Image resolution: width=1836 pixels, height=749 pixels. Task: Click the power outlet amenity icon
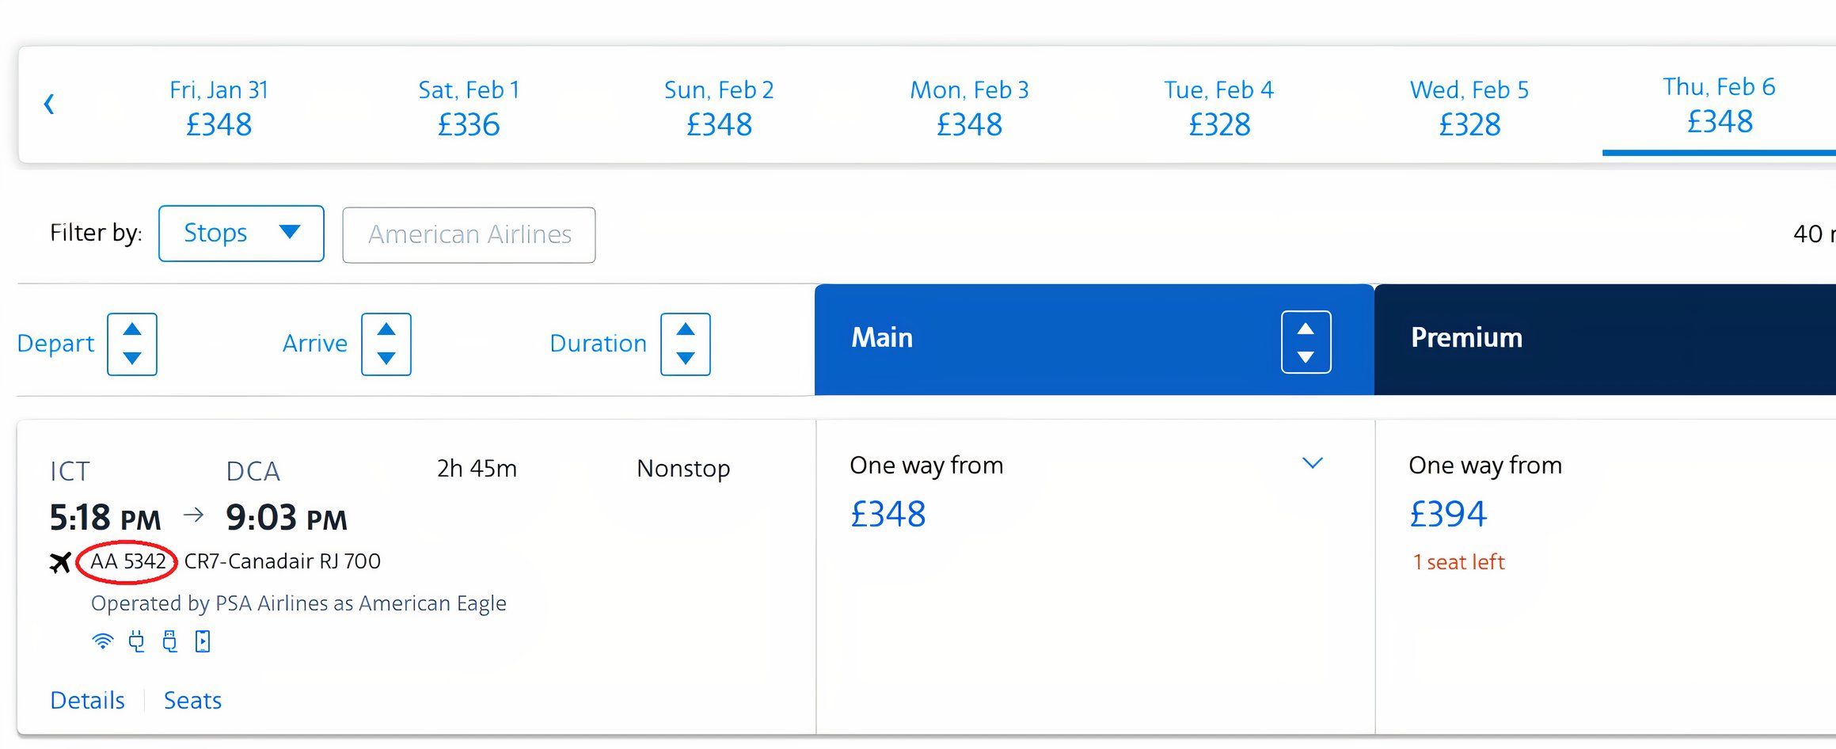[136, 641]
